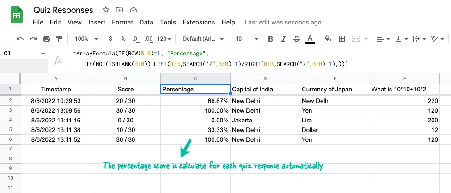Image resolution: width=451 pixels, height=193 pixels.
Task: Star the Quiz Responses document
Action: click(106, 10)
